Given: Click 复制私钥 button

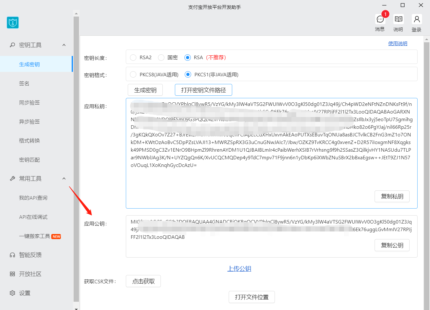Looking at the screenshot, I should (392, 196).
